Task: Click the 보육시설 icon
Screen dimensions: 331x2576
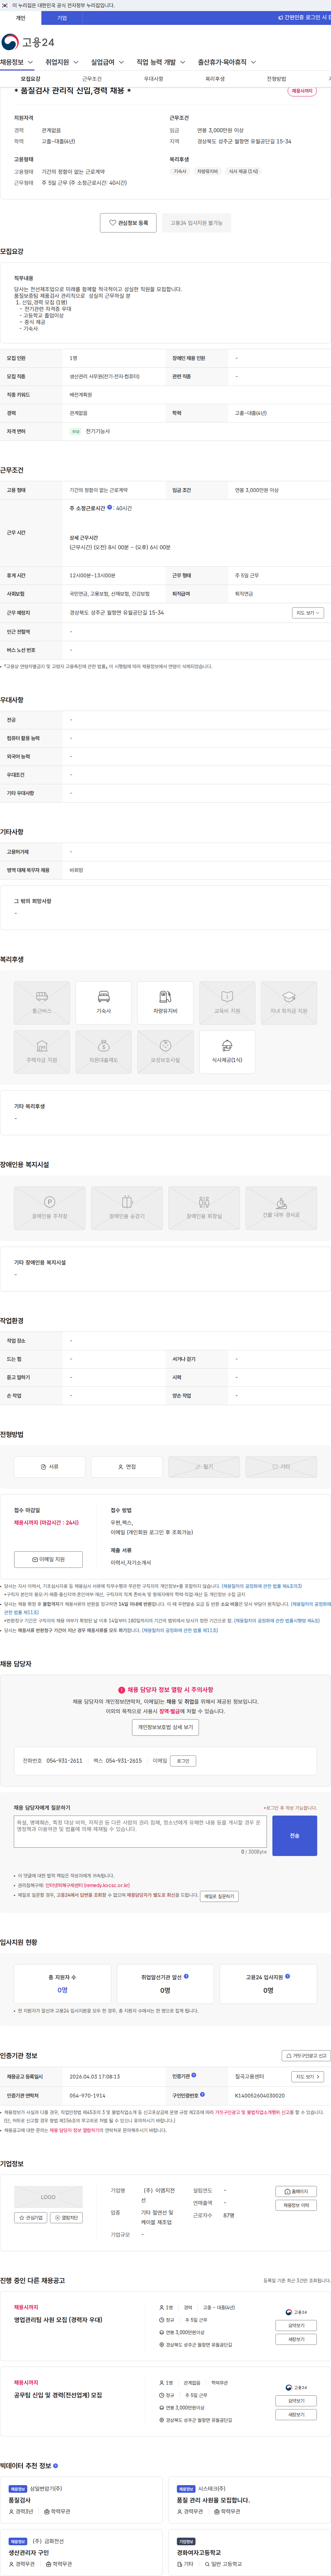Action: [165, 1052]
